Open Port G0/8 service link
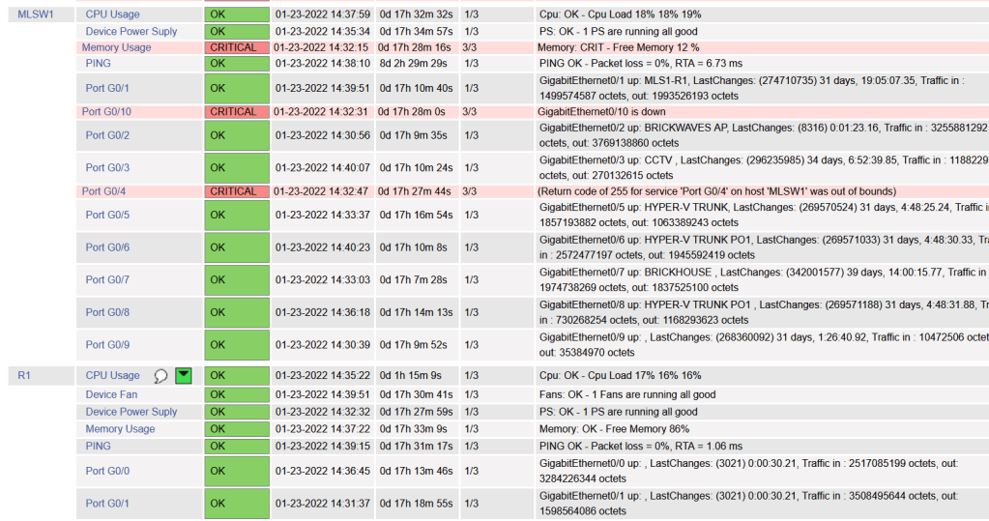The width and height of the screenshot is (989, 521). point(107,312)
